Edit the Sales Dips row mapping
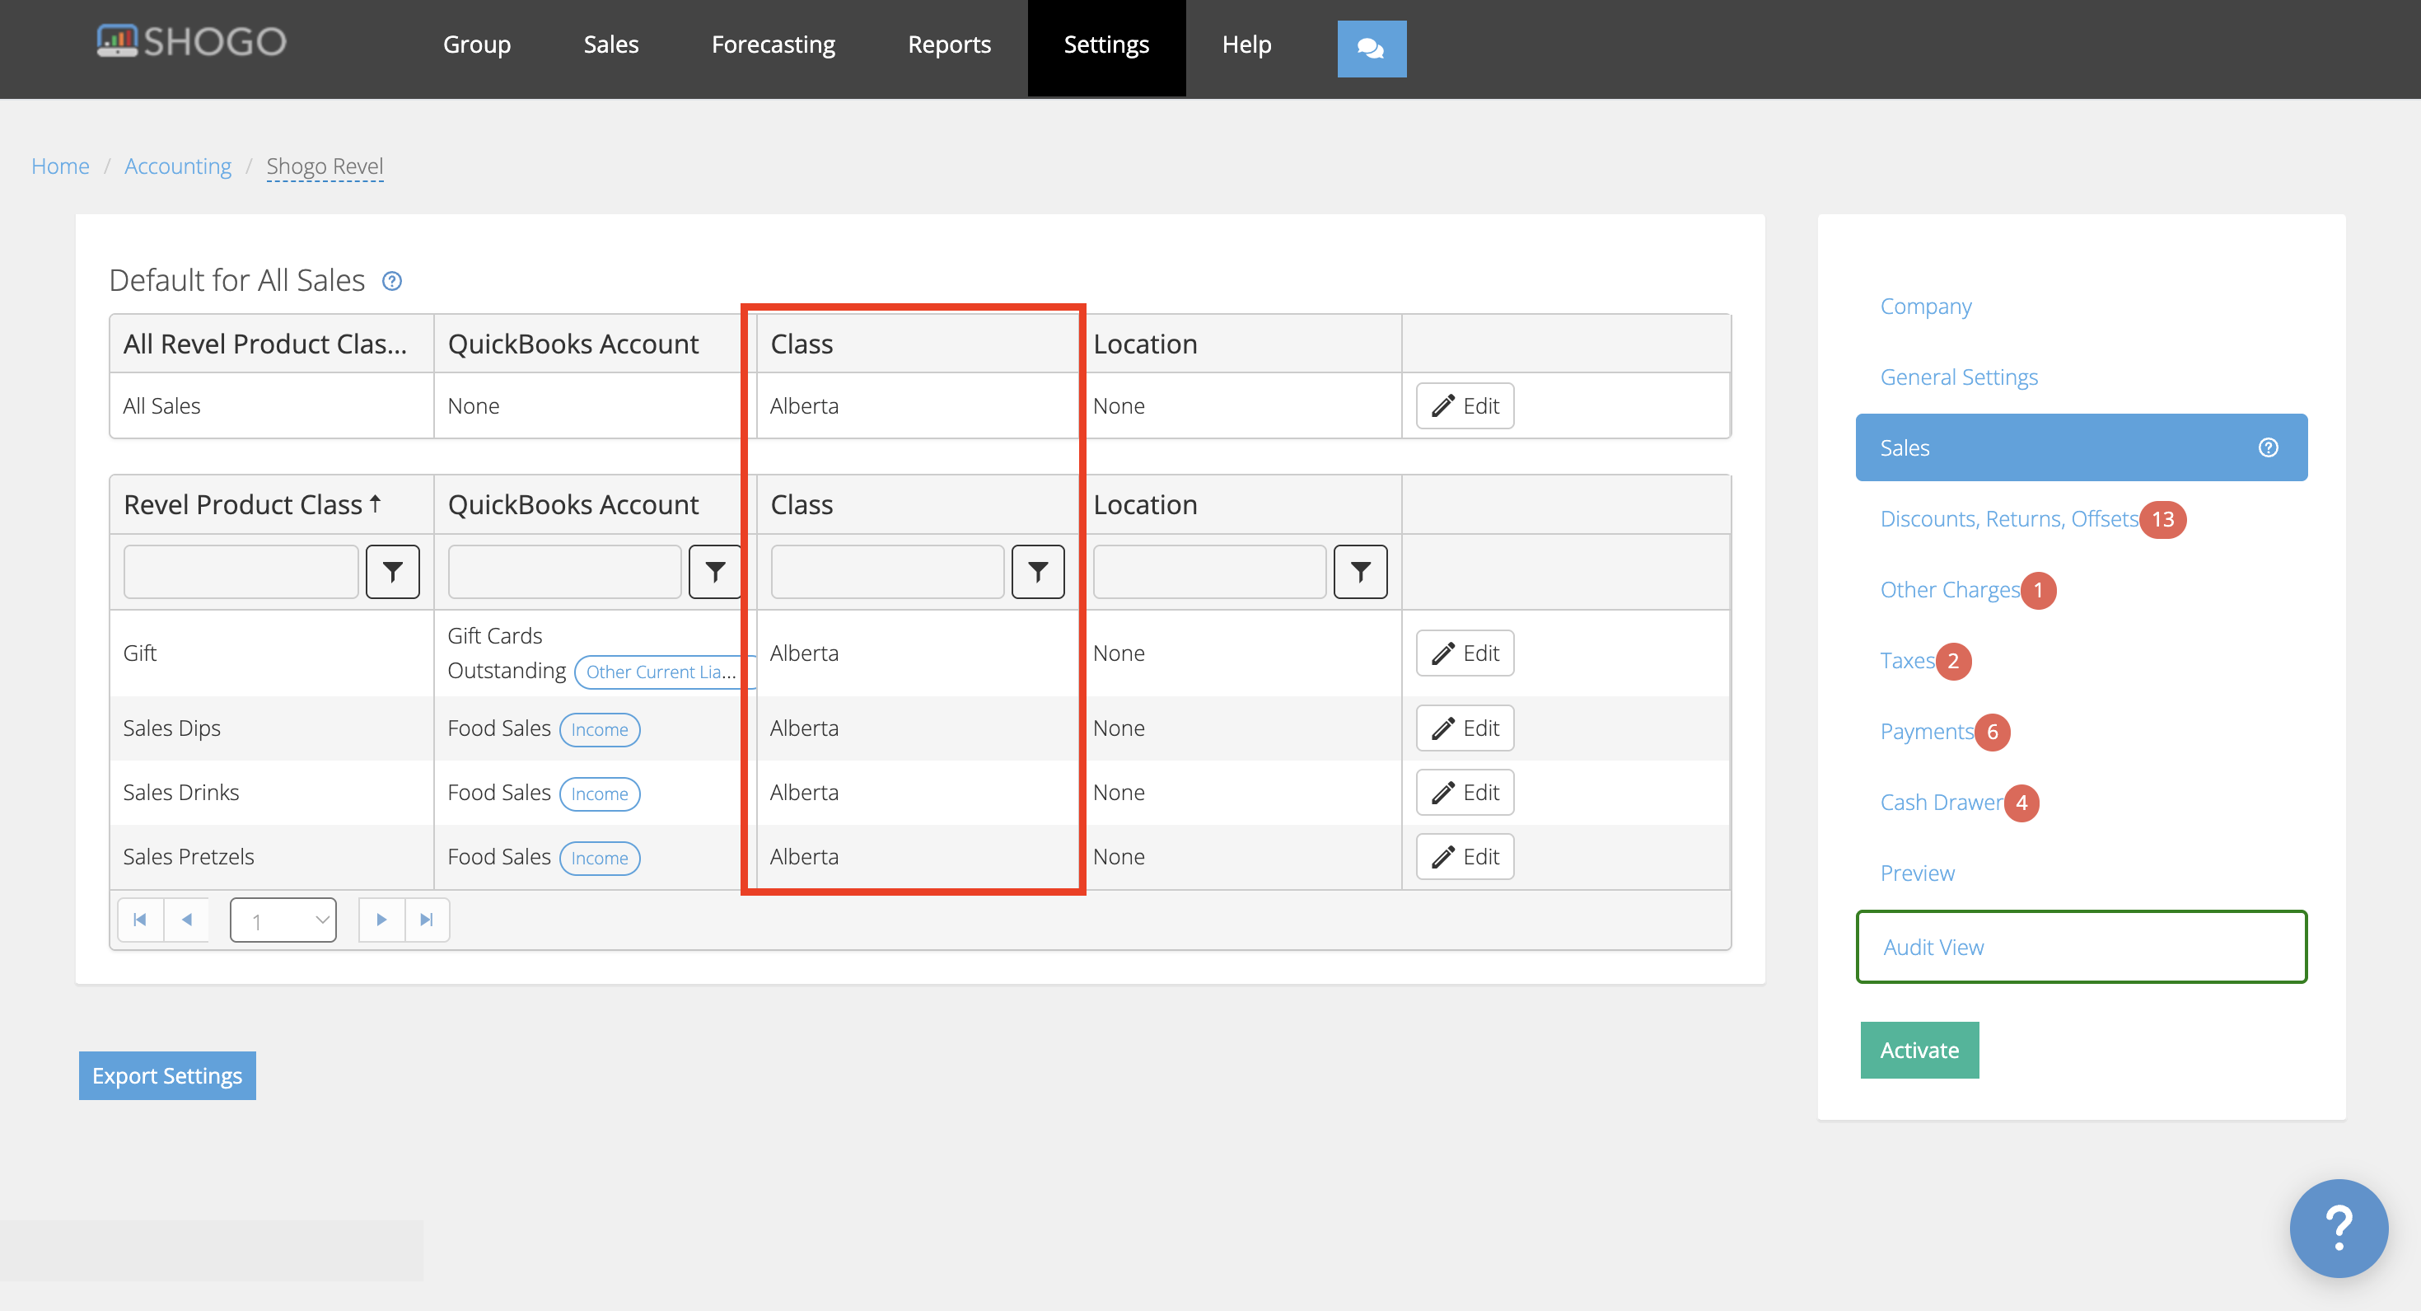 pos(1465,728)
